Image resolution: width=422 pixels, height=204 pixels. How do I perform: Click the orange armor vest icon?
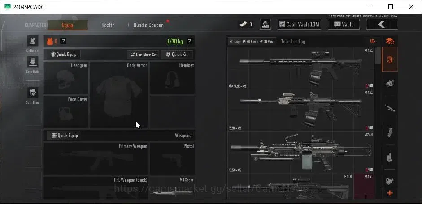tap(50, 41)
